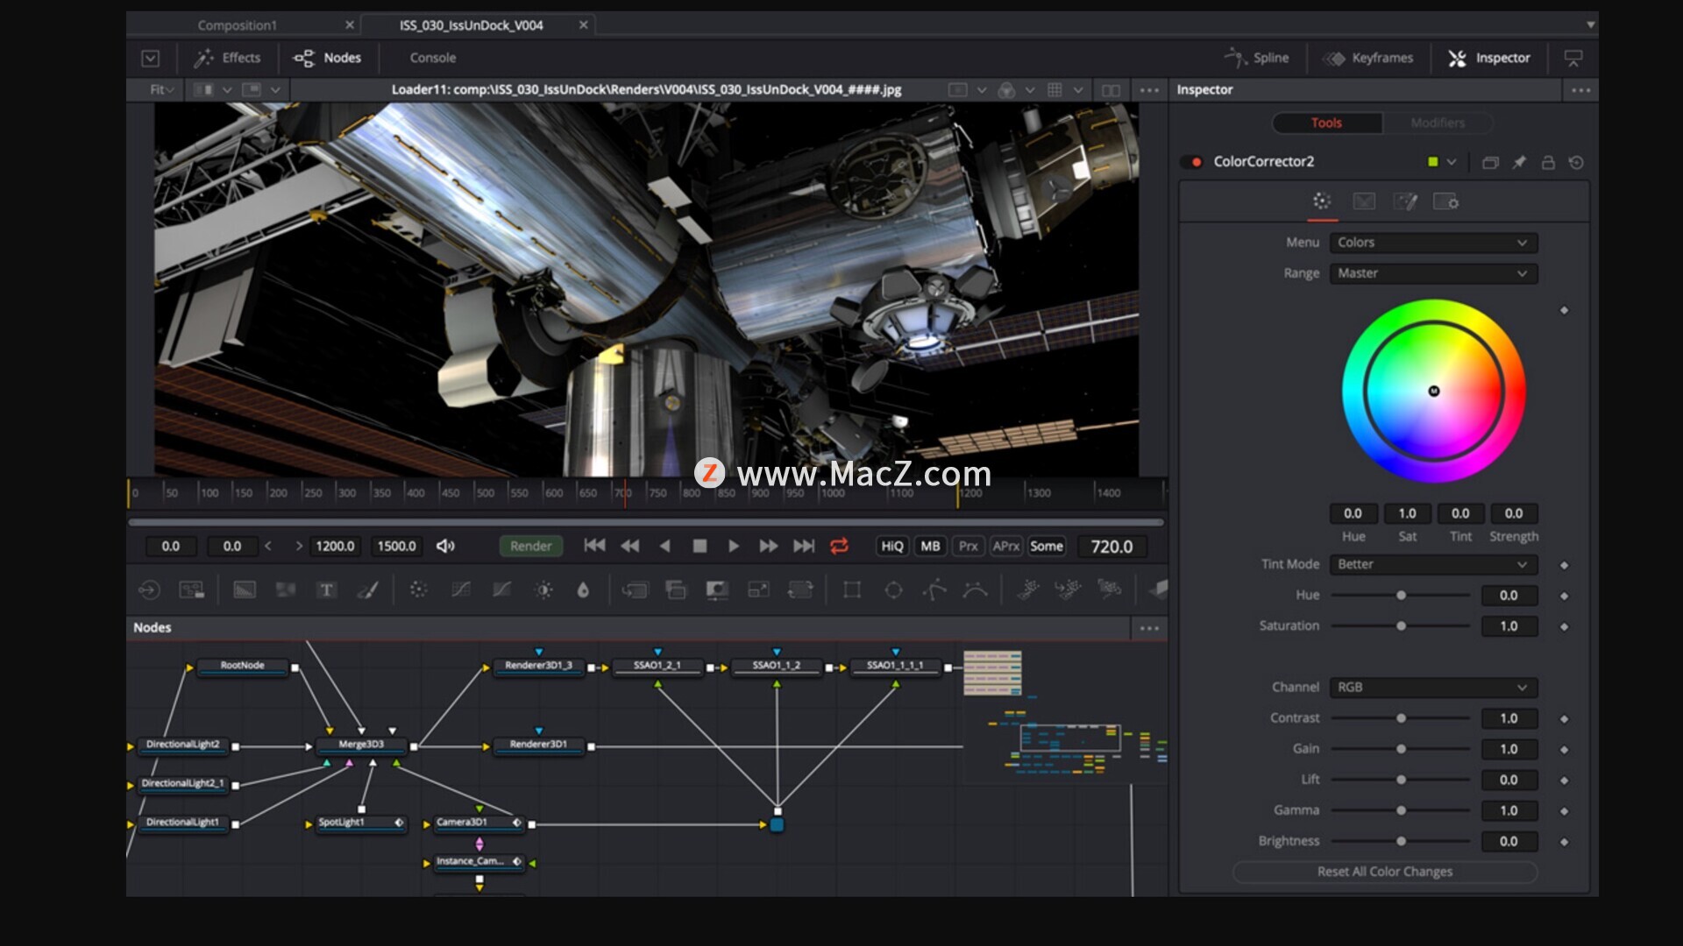This screenshot has height=946, width=1683.
Task: Select the Ellipse mask tool
Action: (893, 590)
